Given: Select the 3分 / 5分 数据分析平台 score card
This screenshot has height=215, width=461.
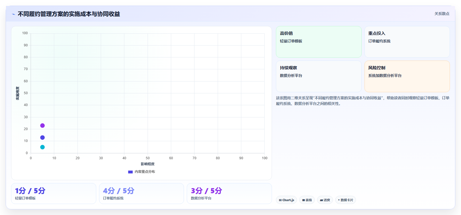Looking at the screenshot, I should tap(229, 193).
